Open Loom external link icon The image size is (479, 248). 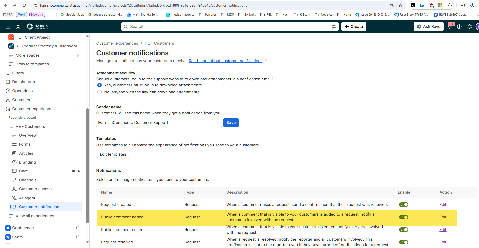[x=78, y=237]
